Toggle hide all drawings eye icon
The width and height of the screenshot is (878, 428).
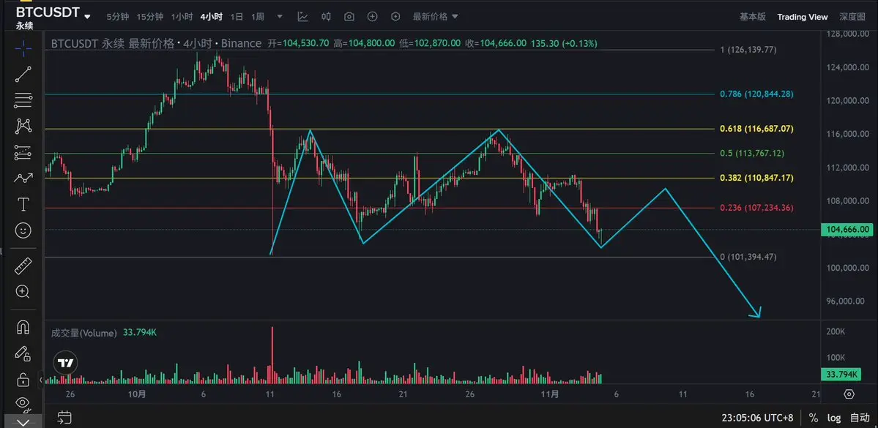coord(23,403)
